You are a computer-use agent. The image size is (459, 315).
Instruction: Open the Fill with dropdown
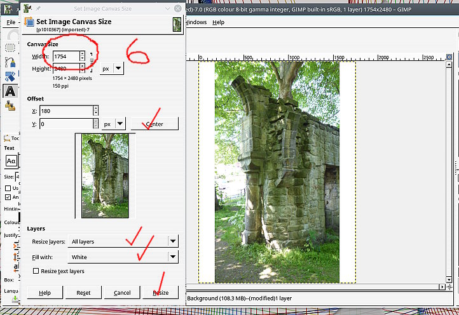point(172,257)
